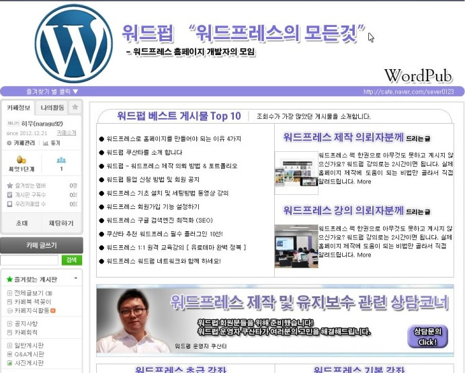This screenshot has width=465, height=373.
Task: Click the photo icon beside 사진게시판
Action: click(x=9, y=363)
